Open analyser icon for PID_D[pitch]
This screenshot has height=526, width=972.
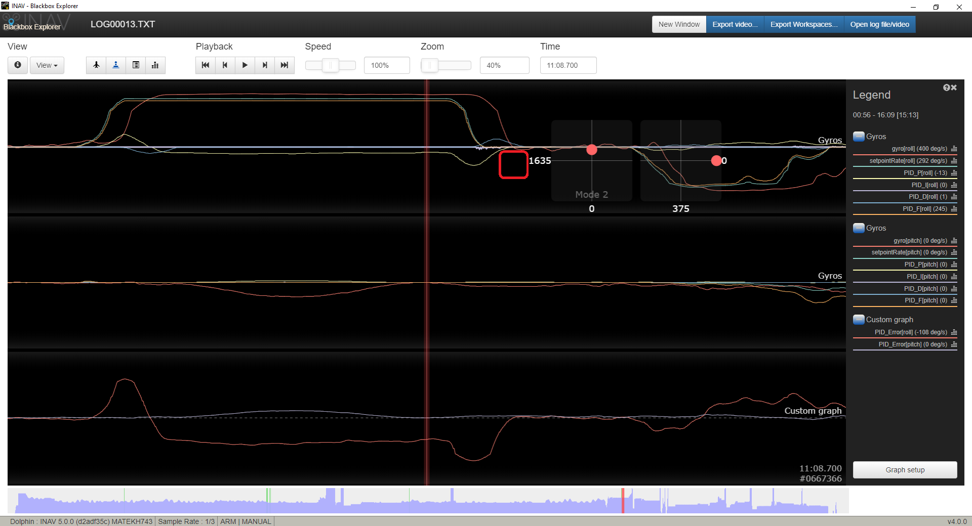tap(954, 289)
